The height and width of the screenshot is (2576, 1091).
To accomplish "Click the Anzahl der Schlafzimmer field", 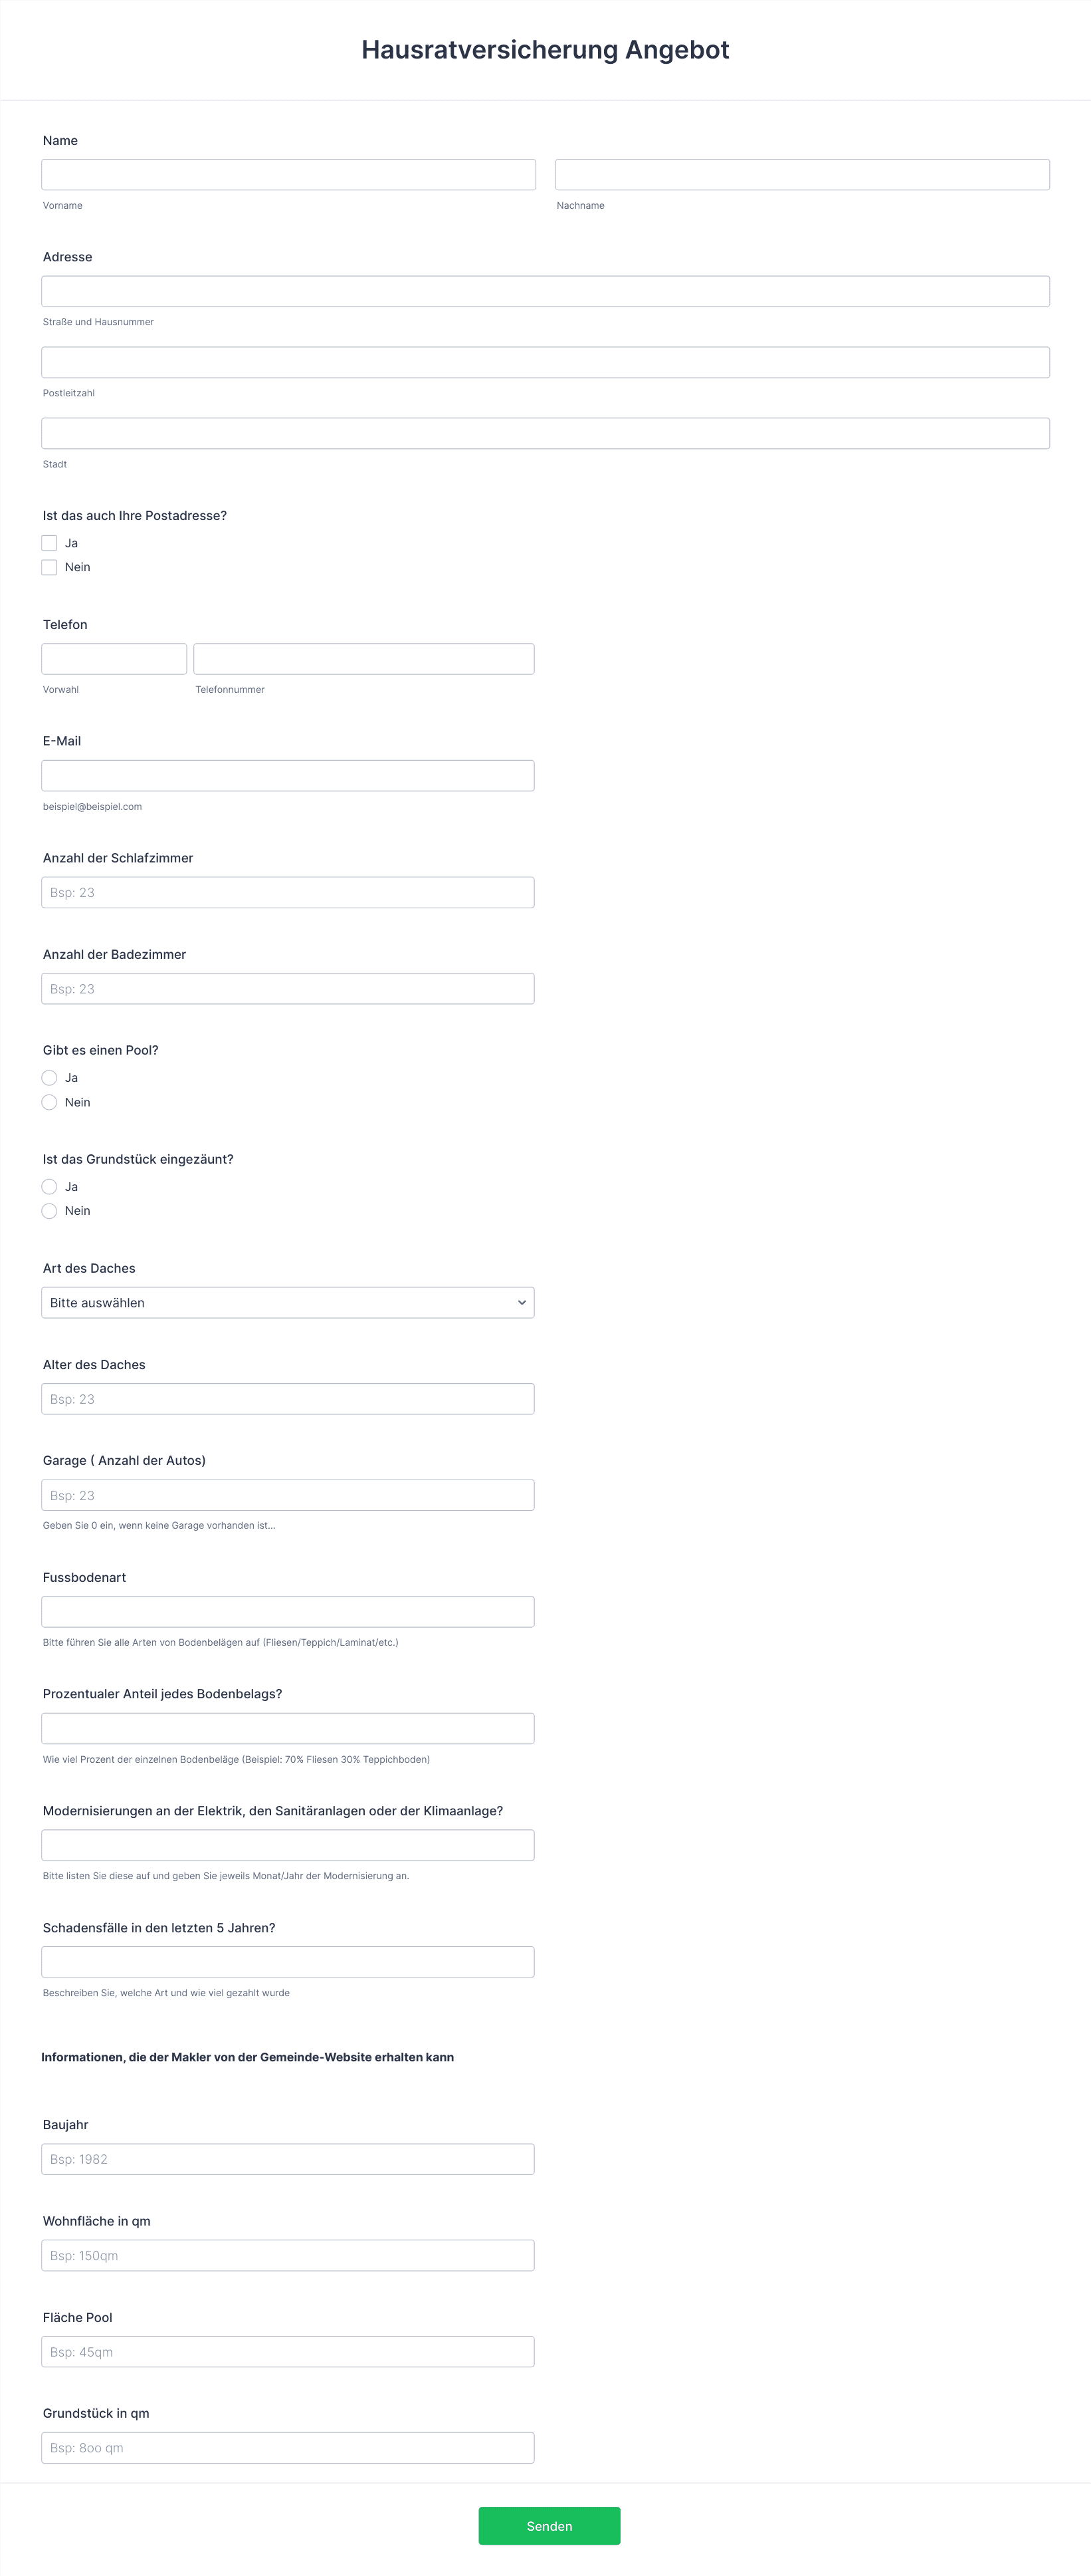I will (x=288, y=892).
